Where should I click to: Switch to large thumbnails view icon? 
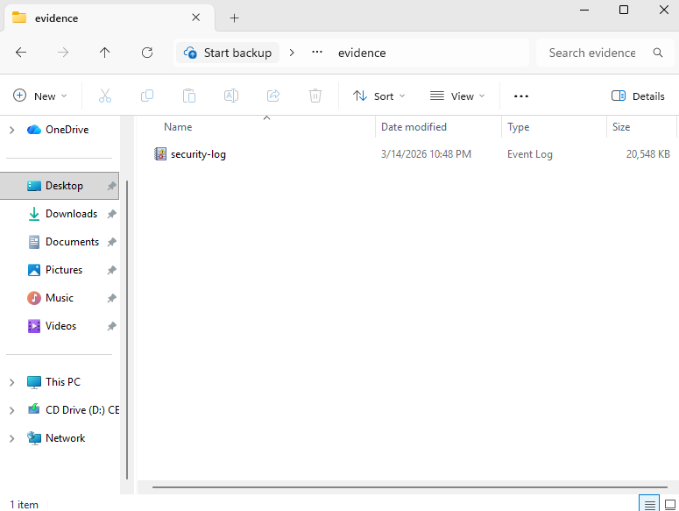[x=670, y=505]
